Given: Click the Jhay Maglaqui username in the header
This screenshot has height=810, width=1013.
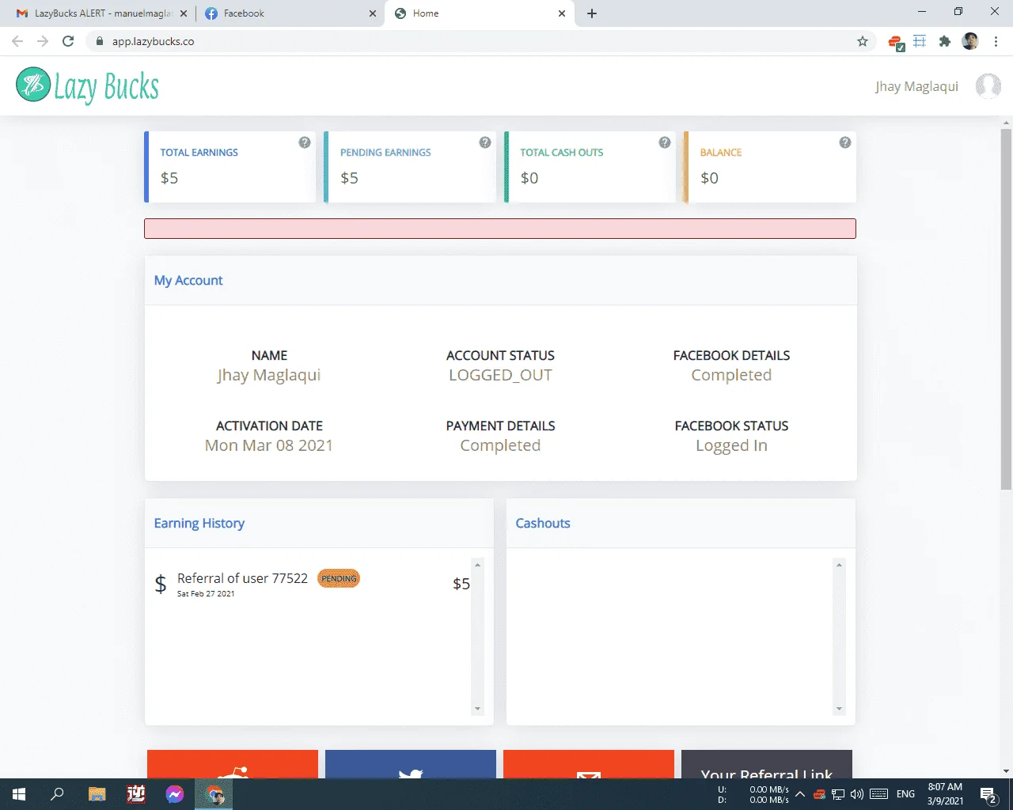Looking at the screenshot, I should [x=916, y=86].
